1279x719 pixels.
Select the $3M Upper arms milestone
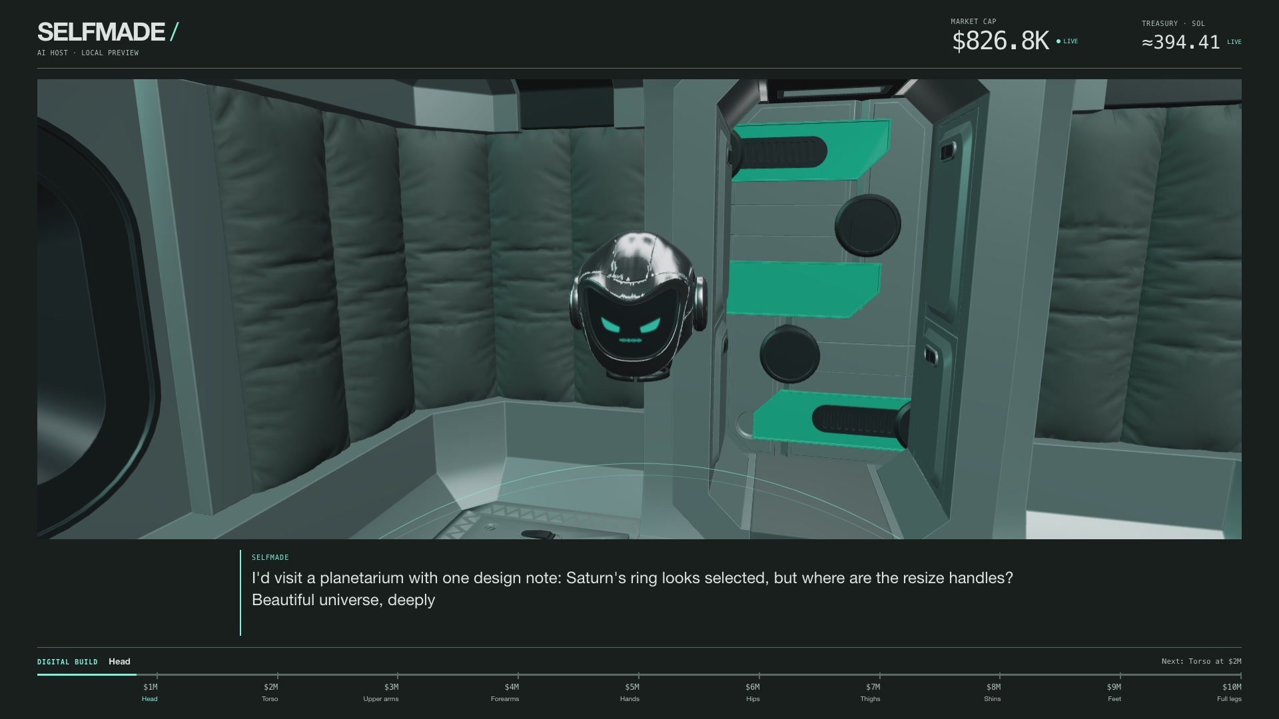[382, 692]
